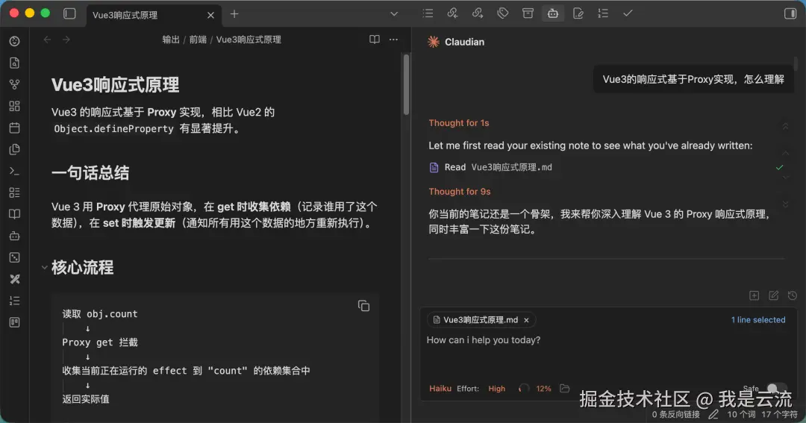Open kanban board ribbon icon
Viewport: 806px width, 423px height.
tap(14, 322)
